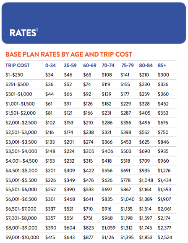
Task: Select the $4,501–$5,000 row label
Action: (x=21, y=171)
